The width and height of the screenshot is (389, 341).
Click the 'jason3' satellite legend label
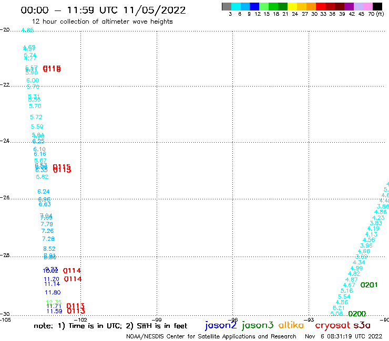click(x=258, y=325)
